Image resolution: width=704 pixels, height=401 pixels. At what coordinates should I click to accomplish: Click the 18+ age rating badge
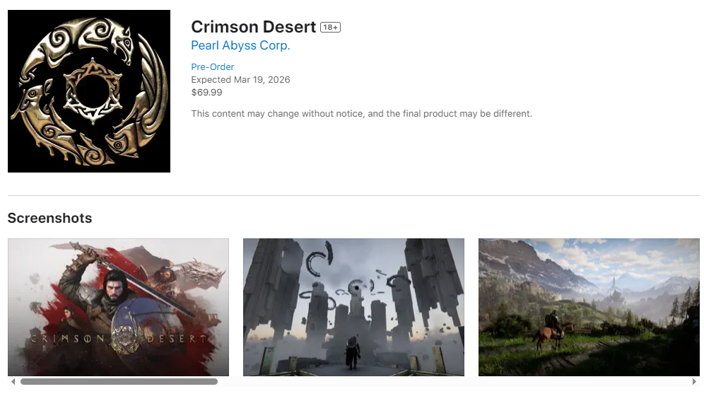click(x=331, y=28)
